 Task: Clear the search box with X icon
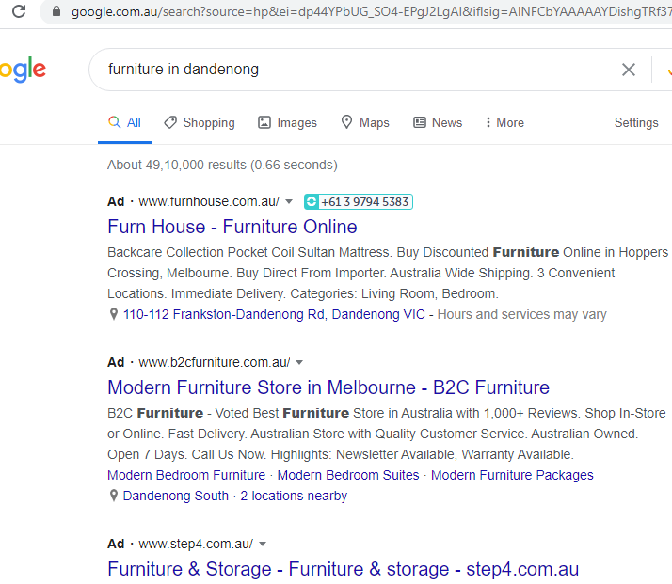(x=628, y=70)
